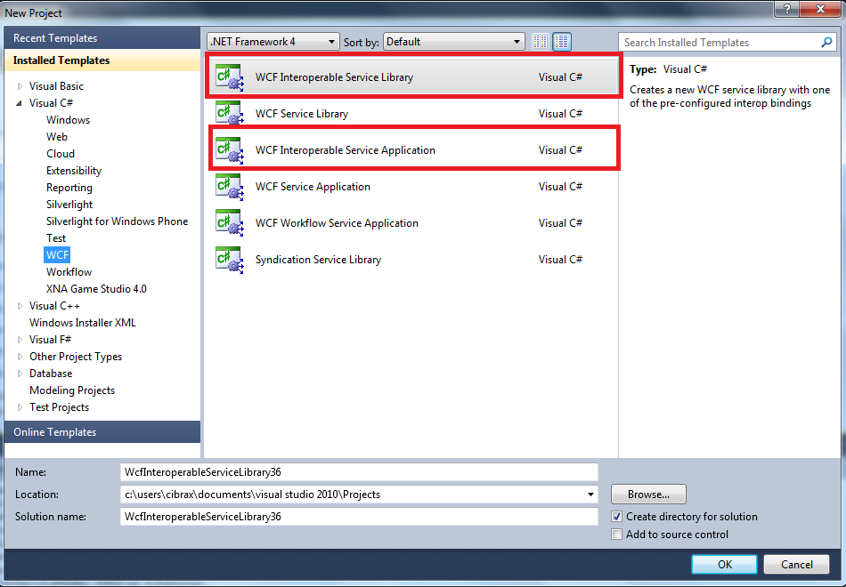
Task: Click the project Name input field
Action: point(359,472)
